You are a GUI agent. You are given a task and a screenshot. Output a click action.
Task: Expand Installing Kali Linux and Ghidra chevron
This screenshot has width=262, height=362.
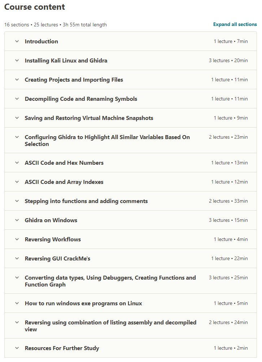[x=17, y=60]
